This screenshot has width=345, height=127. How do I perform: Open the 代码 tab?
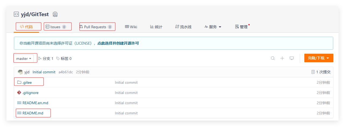[x=26, y=27]
